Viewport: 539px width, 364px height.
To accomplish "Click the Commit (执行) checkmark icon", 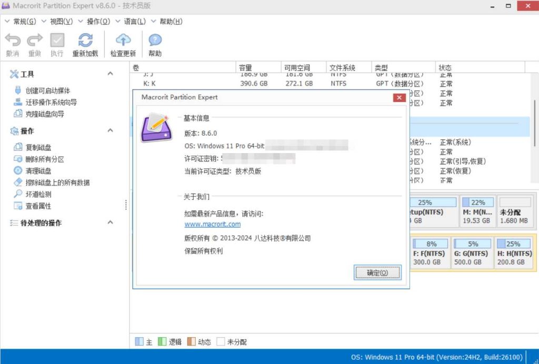I will (57, 40).
